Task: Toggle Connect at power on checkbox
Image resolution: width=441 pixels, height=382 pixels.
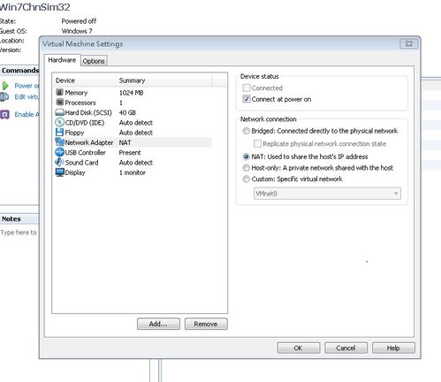Action: [x=247, y=99]
